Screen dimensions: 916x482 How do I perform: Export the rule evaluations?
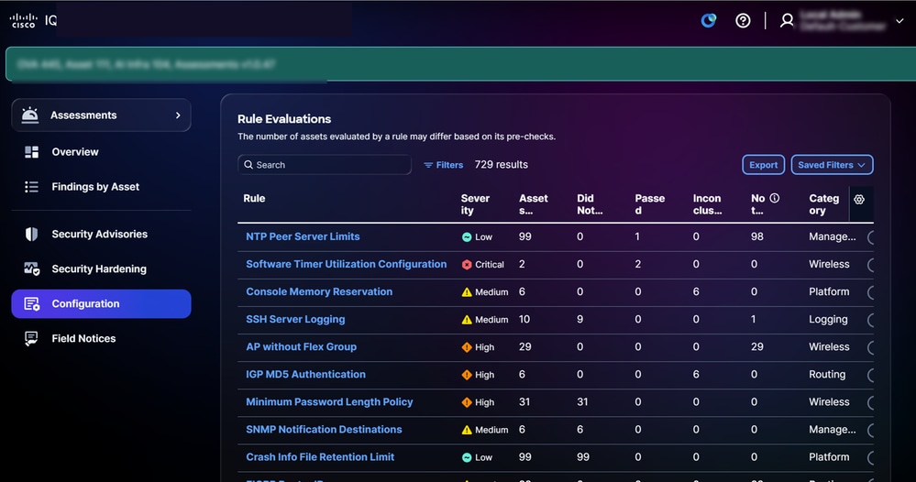[x=764, y=165]
